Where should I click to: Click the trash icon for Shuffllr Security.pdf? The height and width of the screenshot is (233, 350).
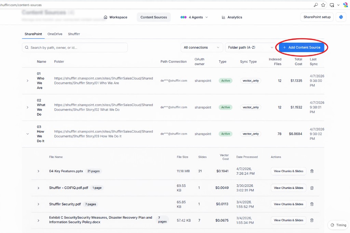(312, 204)
